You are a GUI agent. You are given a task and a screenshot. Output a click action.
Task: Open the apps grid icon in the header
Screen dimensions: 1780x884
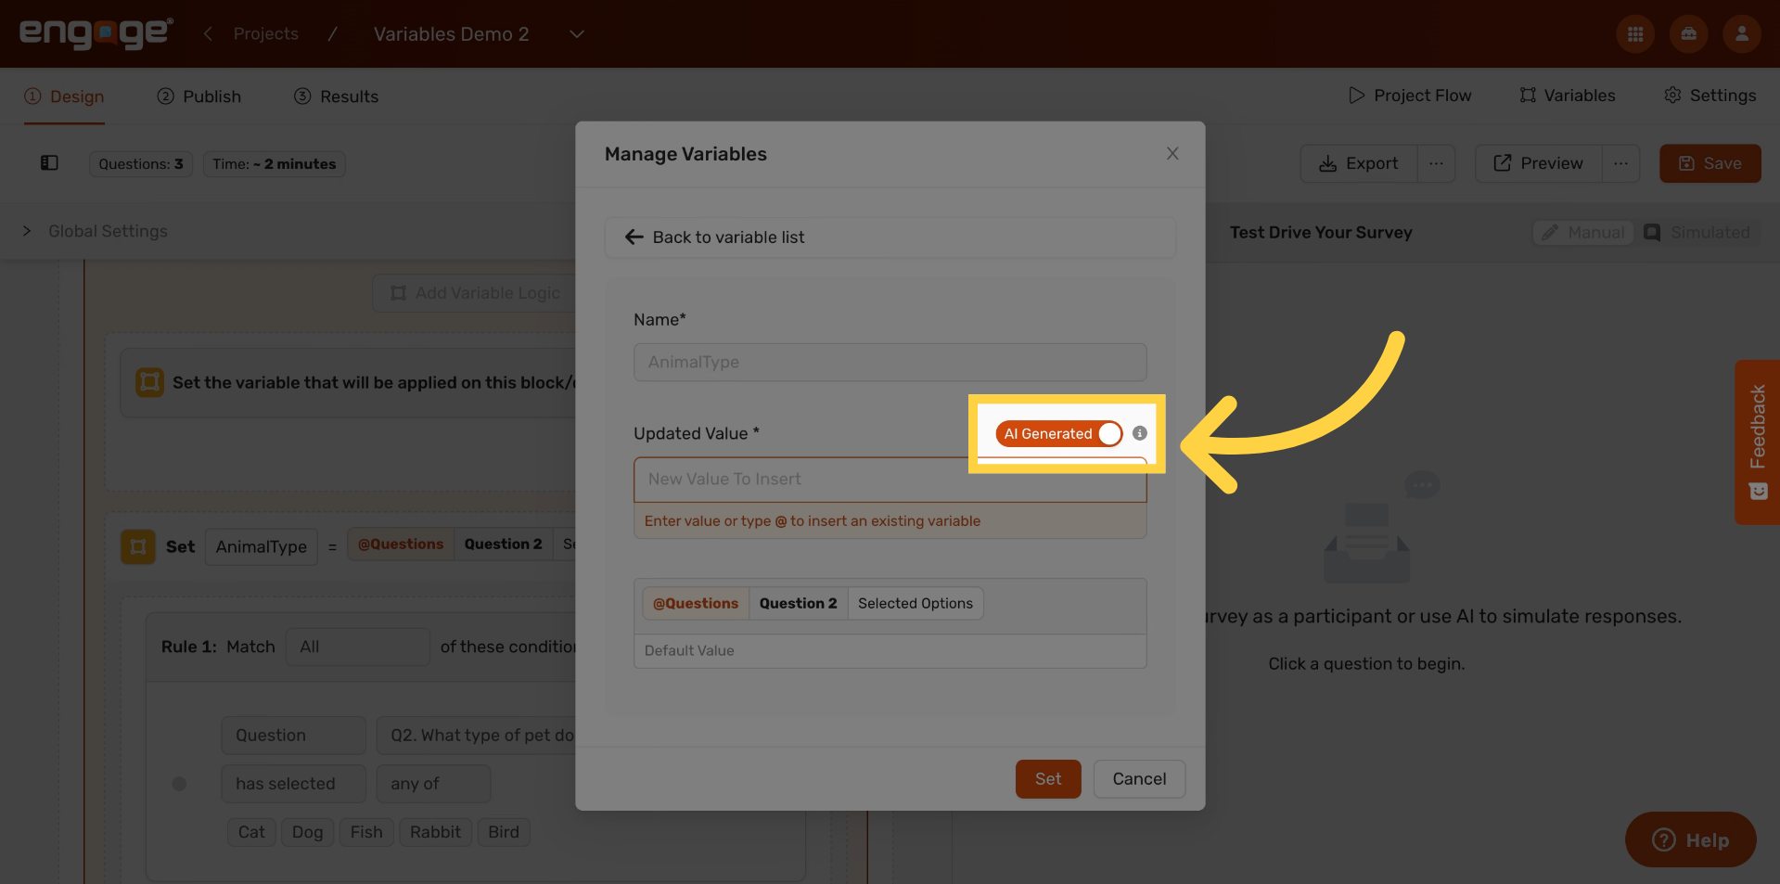1635,34
